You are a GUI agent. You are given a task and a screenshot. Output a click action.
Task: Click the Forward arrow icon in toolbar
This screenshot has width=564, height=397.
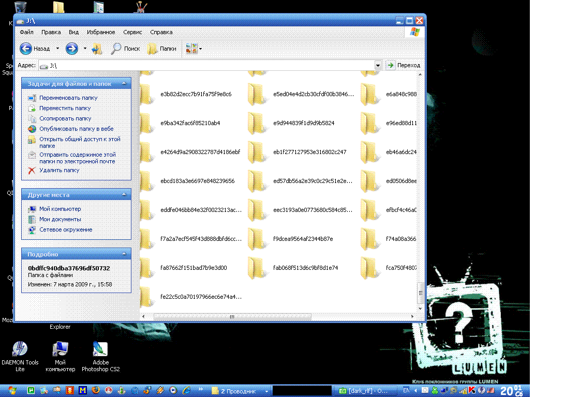click(x=72, y=49)
